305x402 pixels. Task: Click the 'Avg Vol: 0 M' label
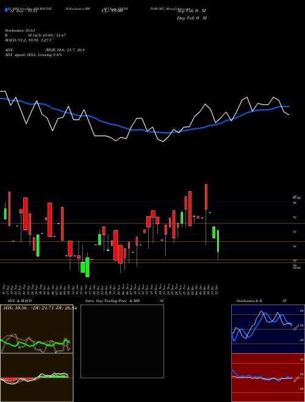192,11
